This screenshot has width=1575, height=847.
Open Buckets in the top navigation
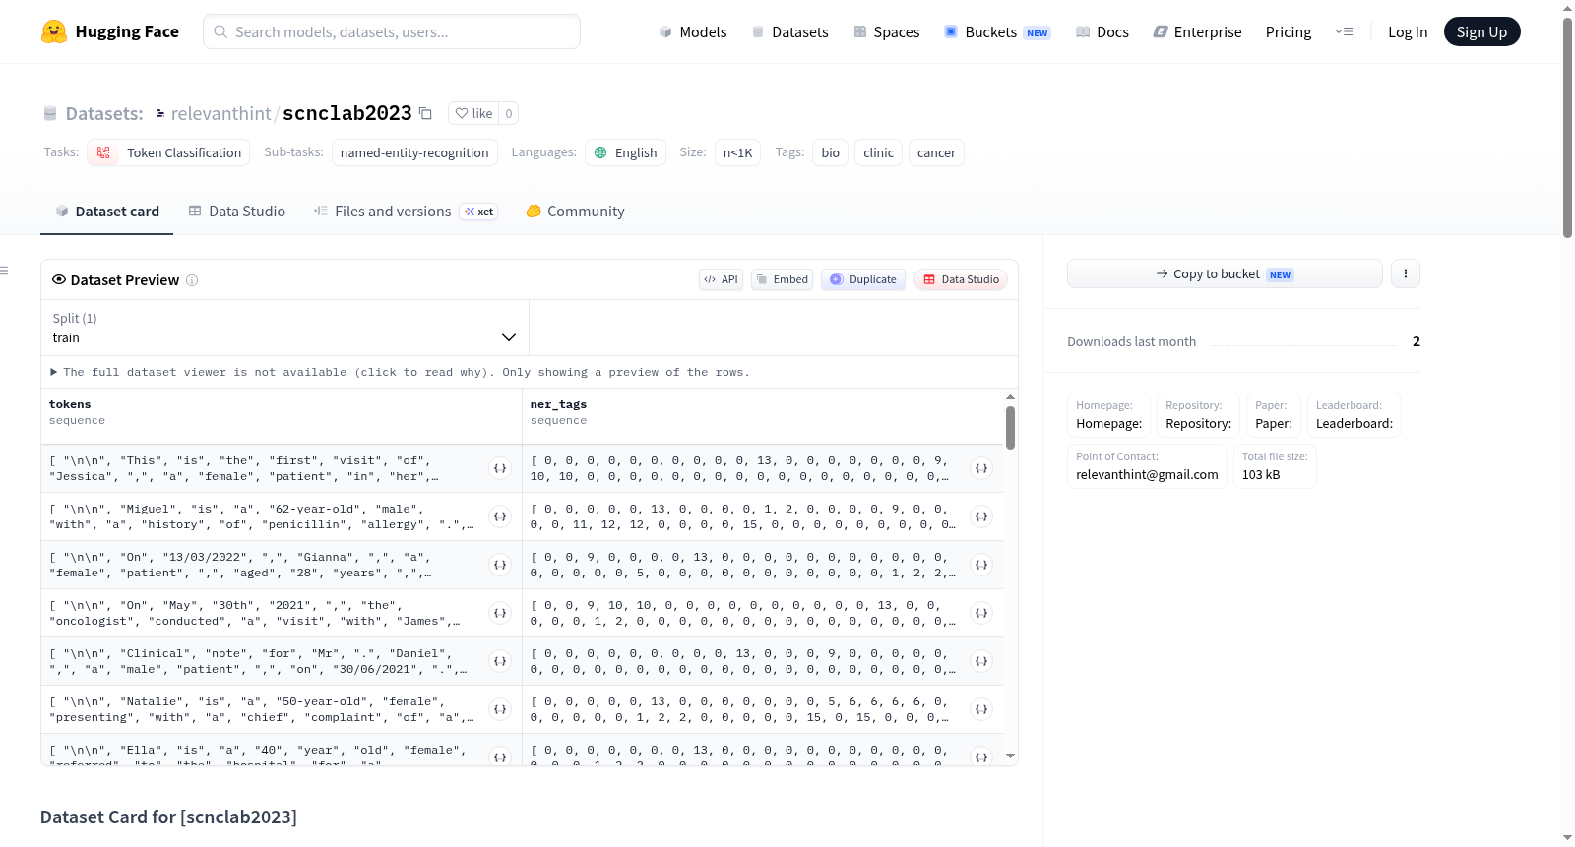tap(997, 31)
